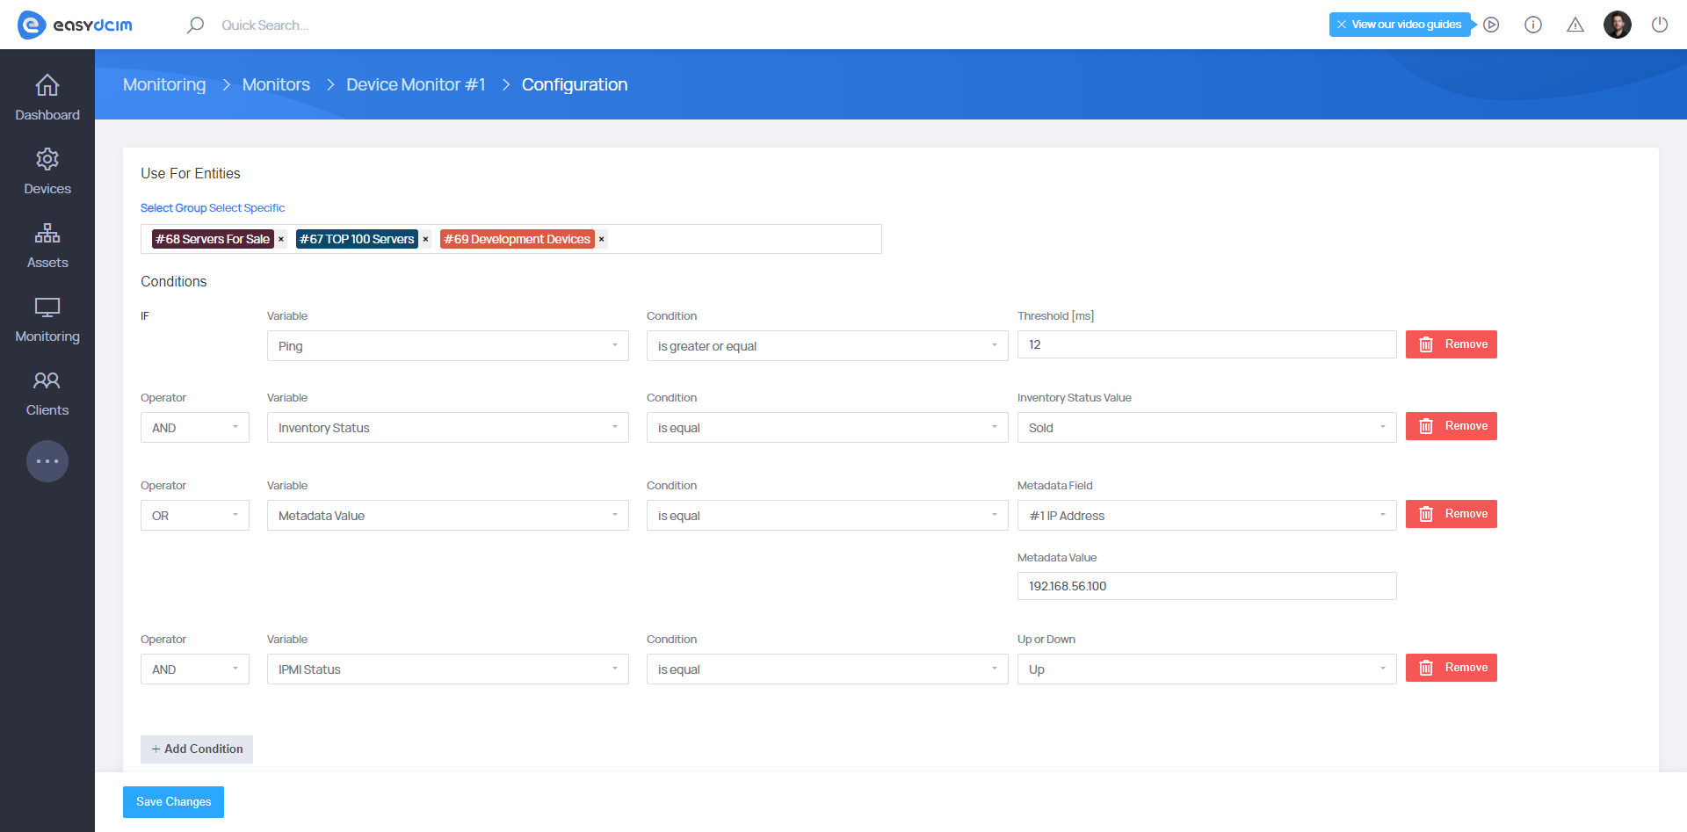Click the Threshold [ms] input field

pyautogui.click(x=1207, y=344)
